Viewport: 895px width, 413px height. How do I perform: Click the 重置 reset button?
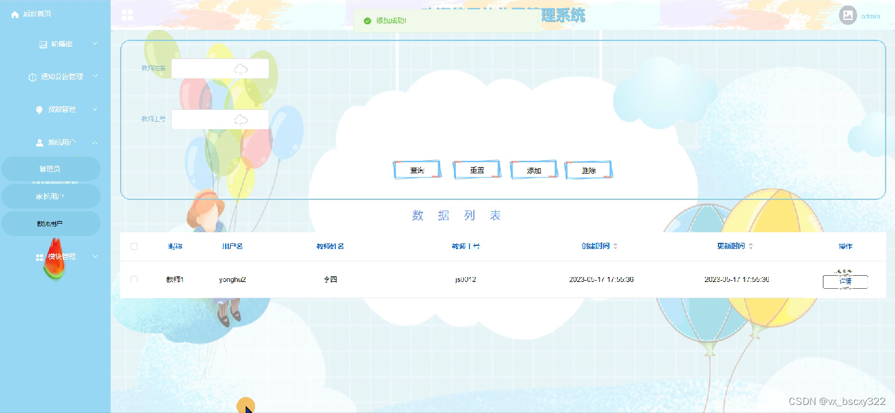tap(477, 170)
